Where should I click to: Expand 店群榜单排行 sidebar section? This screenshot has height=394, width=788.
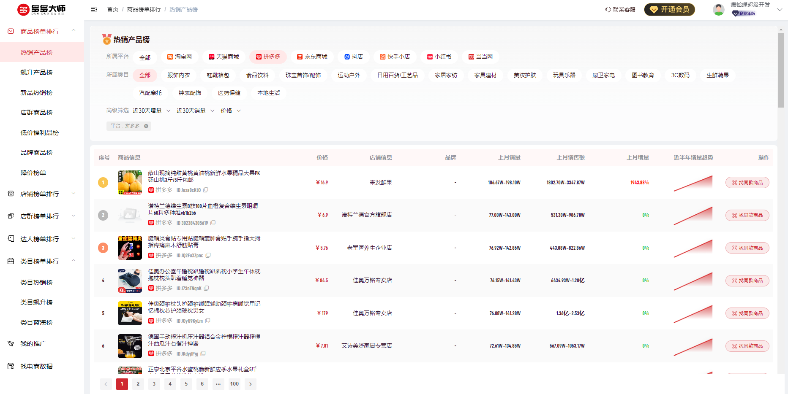pos(74,216)
